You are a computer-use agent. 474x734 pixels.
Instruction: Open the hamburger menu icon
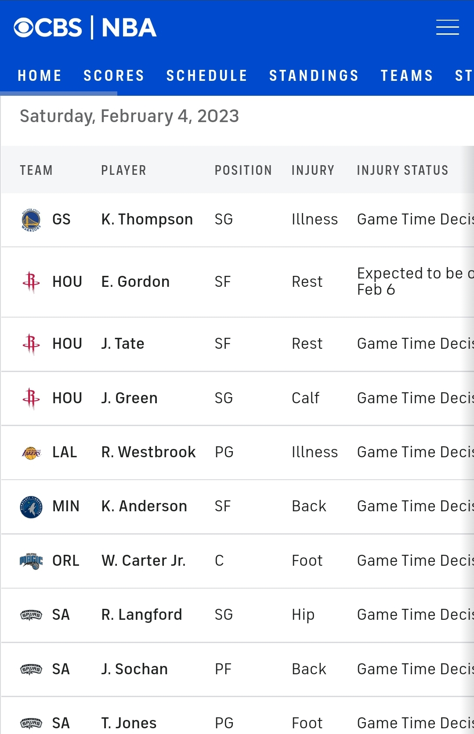coord(447,27)
